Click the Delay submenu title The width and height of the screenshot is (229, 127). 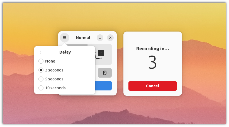click(65, 52)
